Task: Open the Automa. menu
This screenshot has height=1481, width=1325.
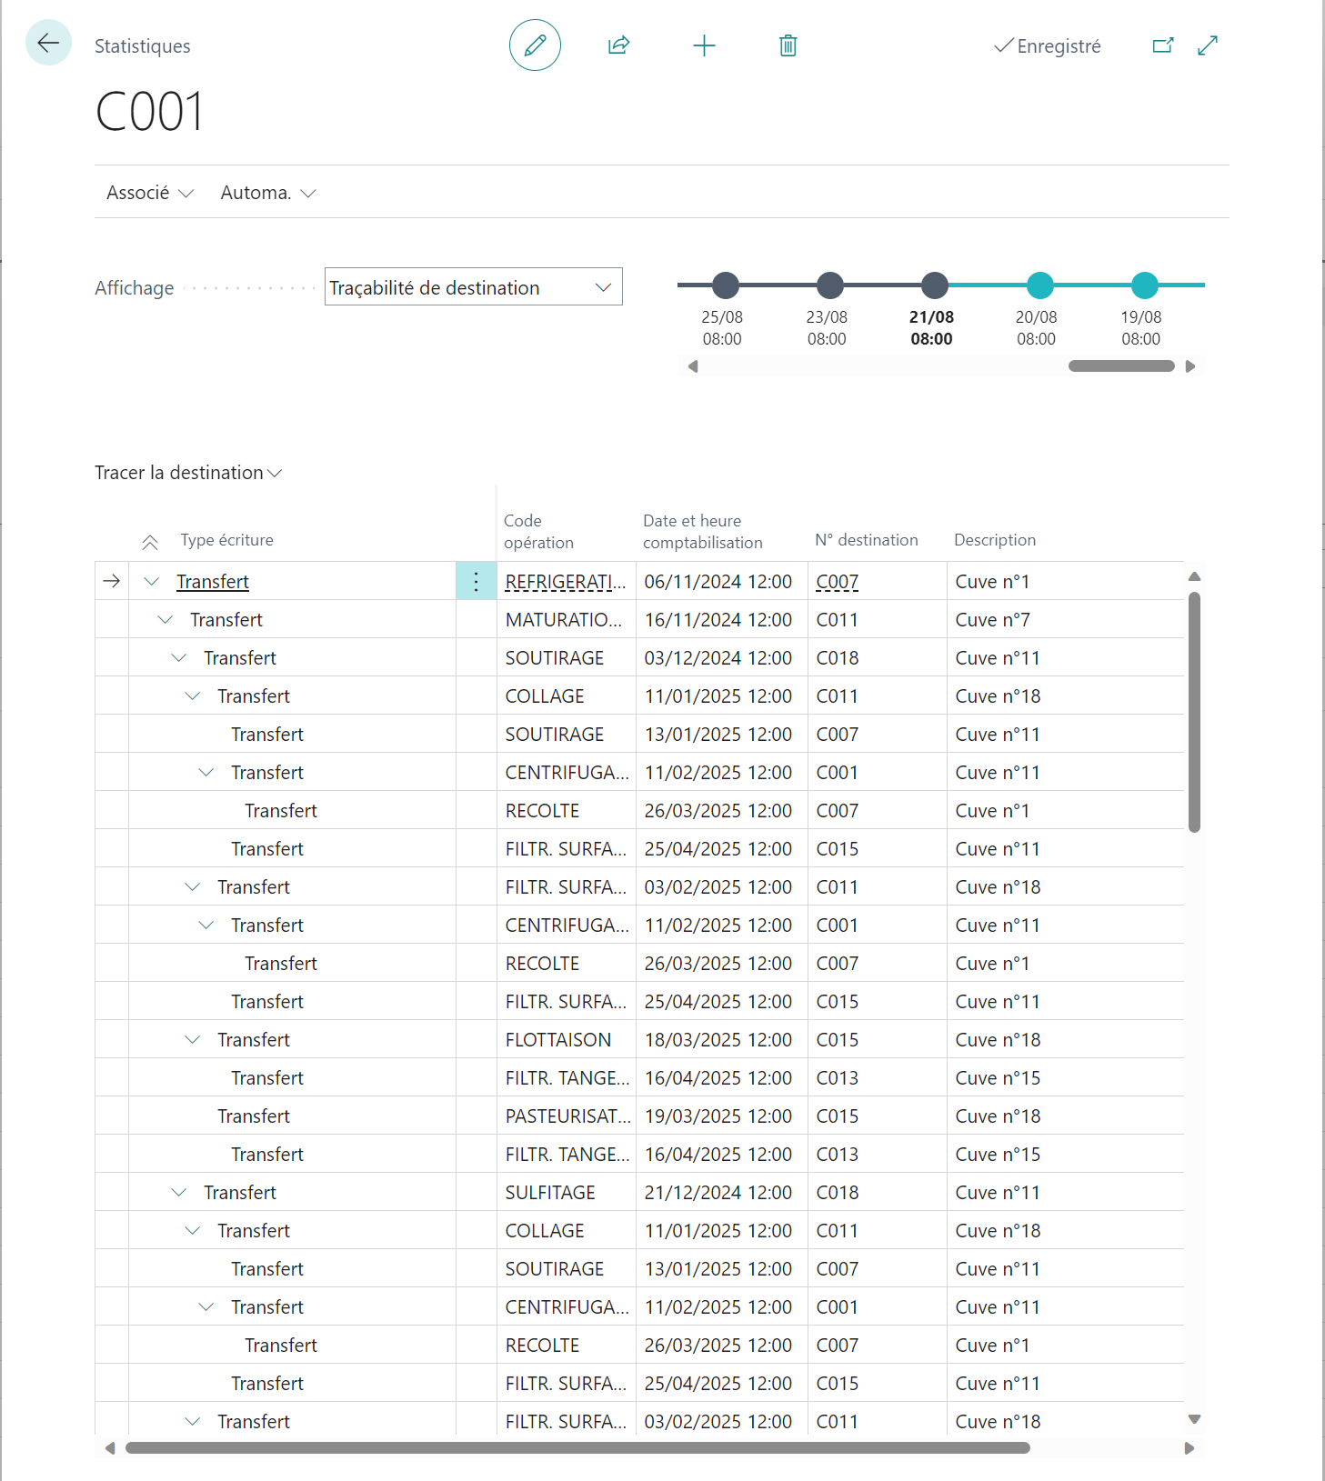Action: pos(267,193)
